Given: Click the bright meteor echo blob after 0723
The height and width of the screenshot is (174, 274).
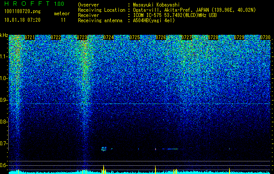Looking at the screenshot, I should click(x=104, y=149).
